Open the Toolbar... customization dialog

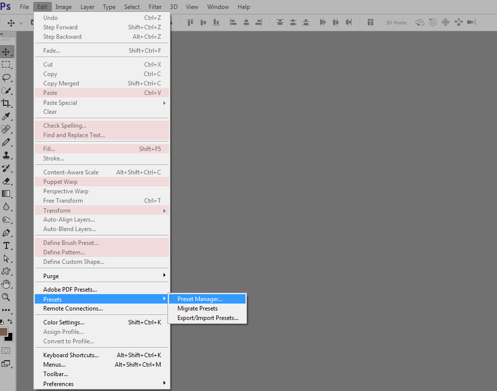[x=102, y=374]
